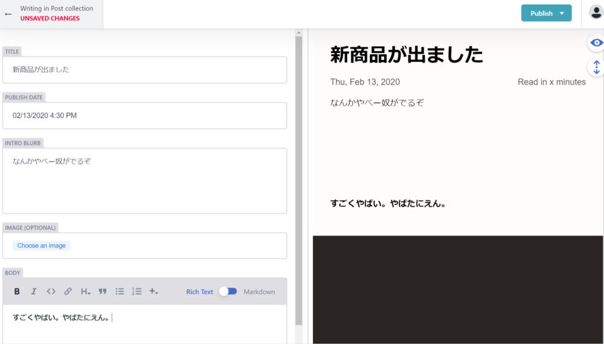Toggle Rich Text / Markdown switch

click(x=228, y=292)
